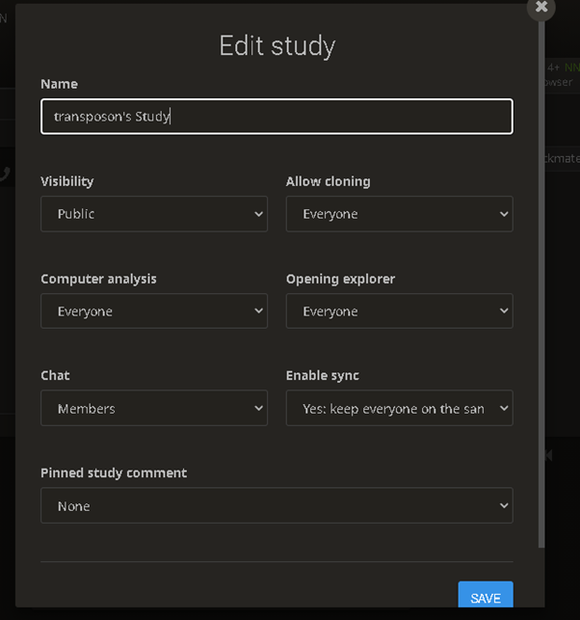Screen dimensions: 580x620
Task: Click the dialog's vertical scrollbar
Action: tap(541, 284)
